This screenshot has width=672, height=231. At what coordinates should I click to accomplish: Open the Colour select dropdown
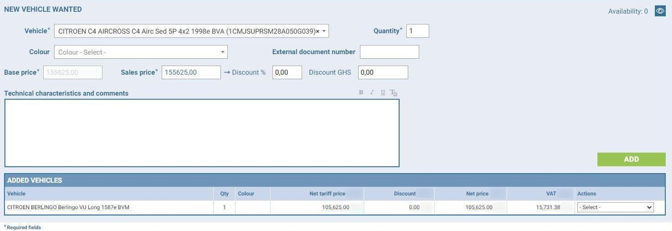tap(141, 52)
